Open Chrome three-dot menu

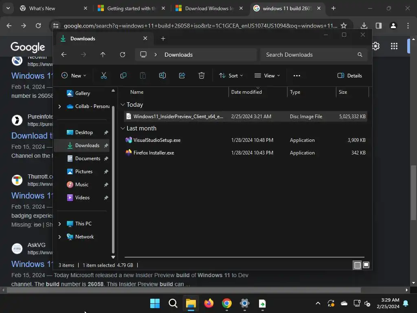pyautogui.click(x=408, y=26)
